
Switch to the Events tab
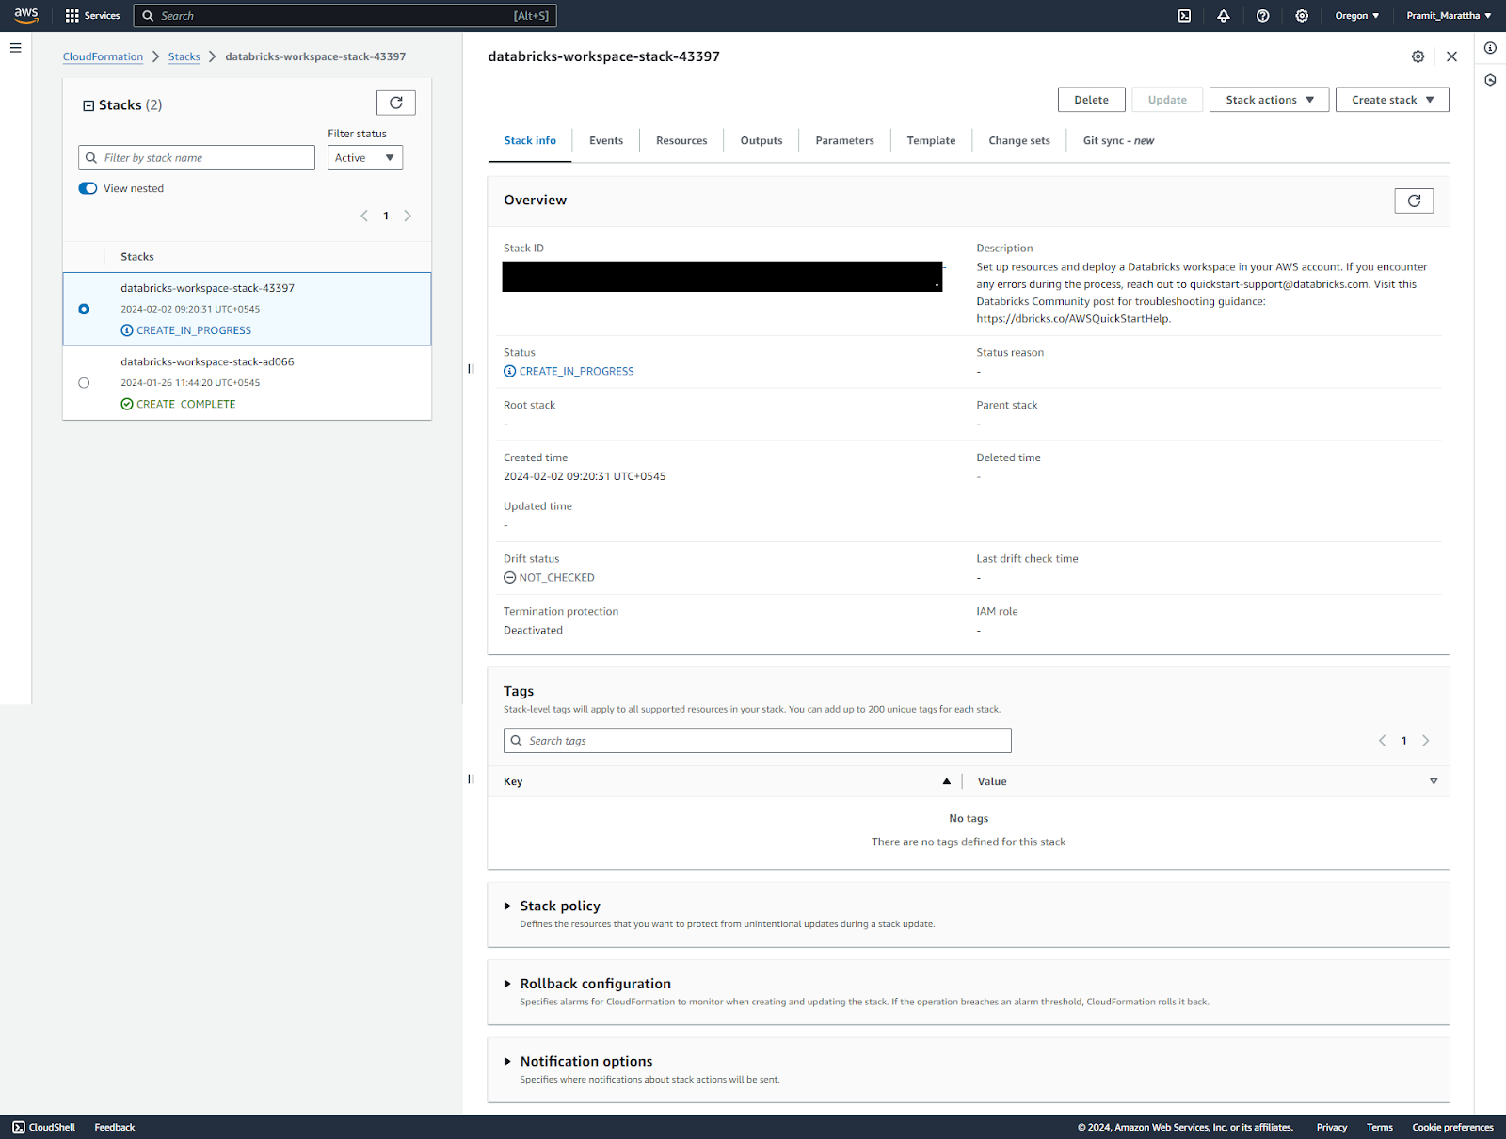coord(605,140)
